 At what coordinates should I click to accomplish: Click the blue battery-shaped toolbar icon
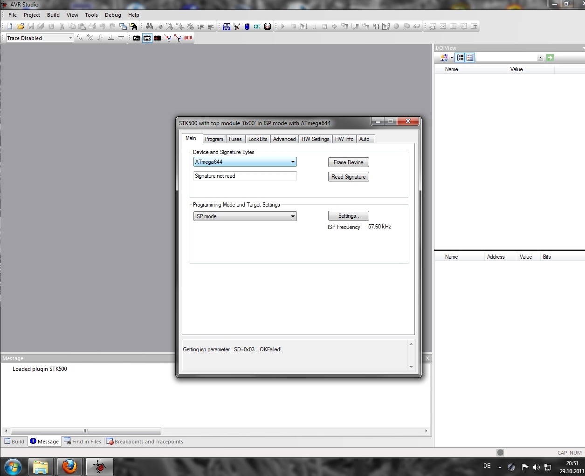[247, 27]
